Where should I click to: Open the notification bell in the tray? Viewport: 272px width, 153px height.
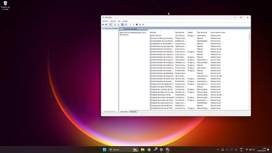tap(268, 150)
